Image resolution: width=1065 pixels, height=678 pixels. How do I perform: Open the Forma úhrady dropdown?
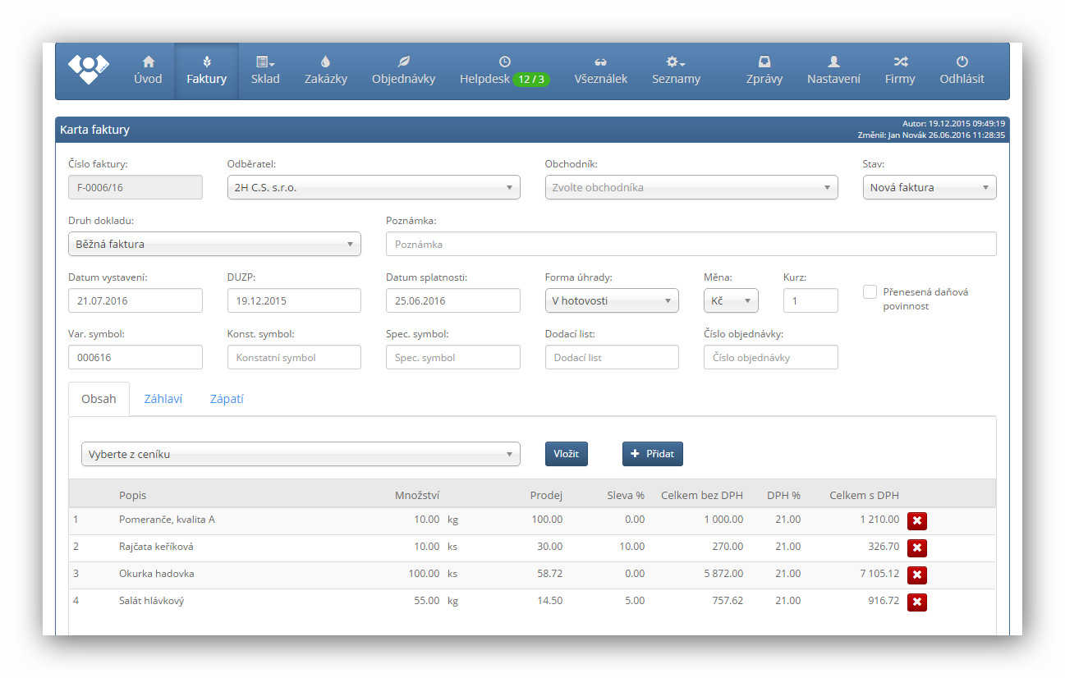(x=611, y=300)
